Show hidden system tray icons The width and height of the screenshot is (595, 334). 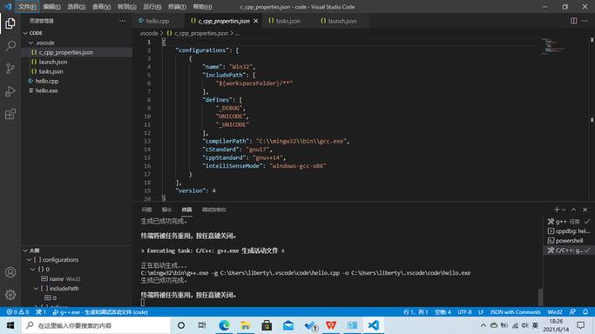click(483, 325)
